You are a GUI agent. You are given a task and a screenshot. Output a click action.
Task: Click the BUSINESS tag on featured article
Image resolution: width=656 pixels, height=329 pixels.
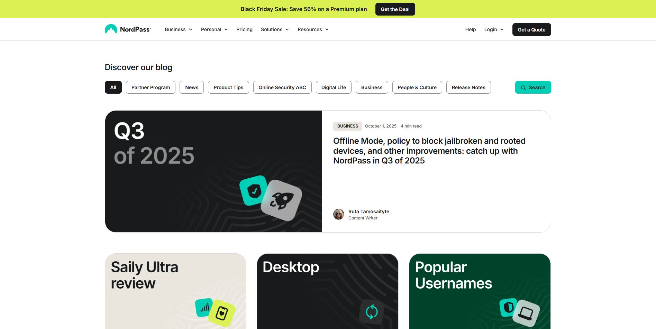coord(348,126)
